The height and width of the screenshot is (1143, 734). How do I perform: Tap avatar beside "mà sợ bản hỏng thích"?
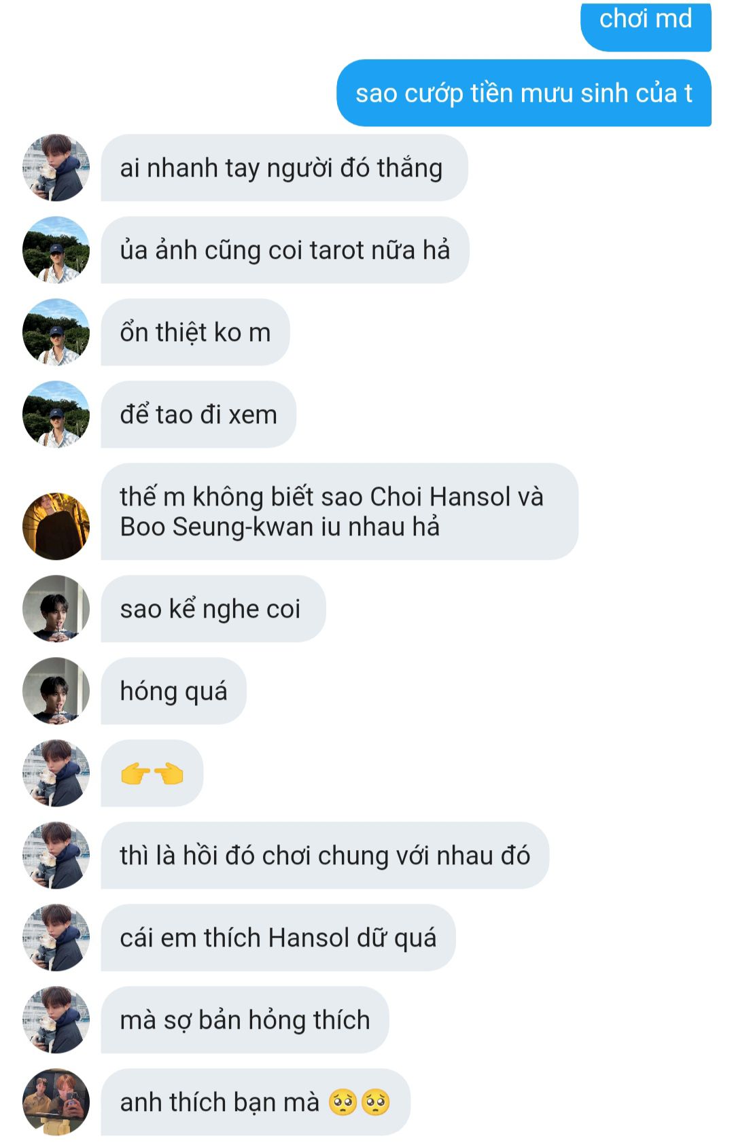tap(56, 1020)
